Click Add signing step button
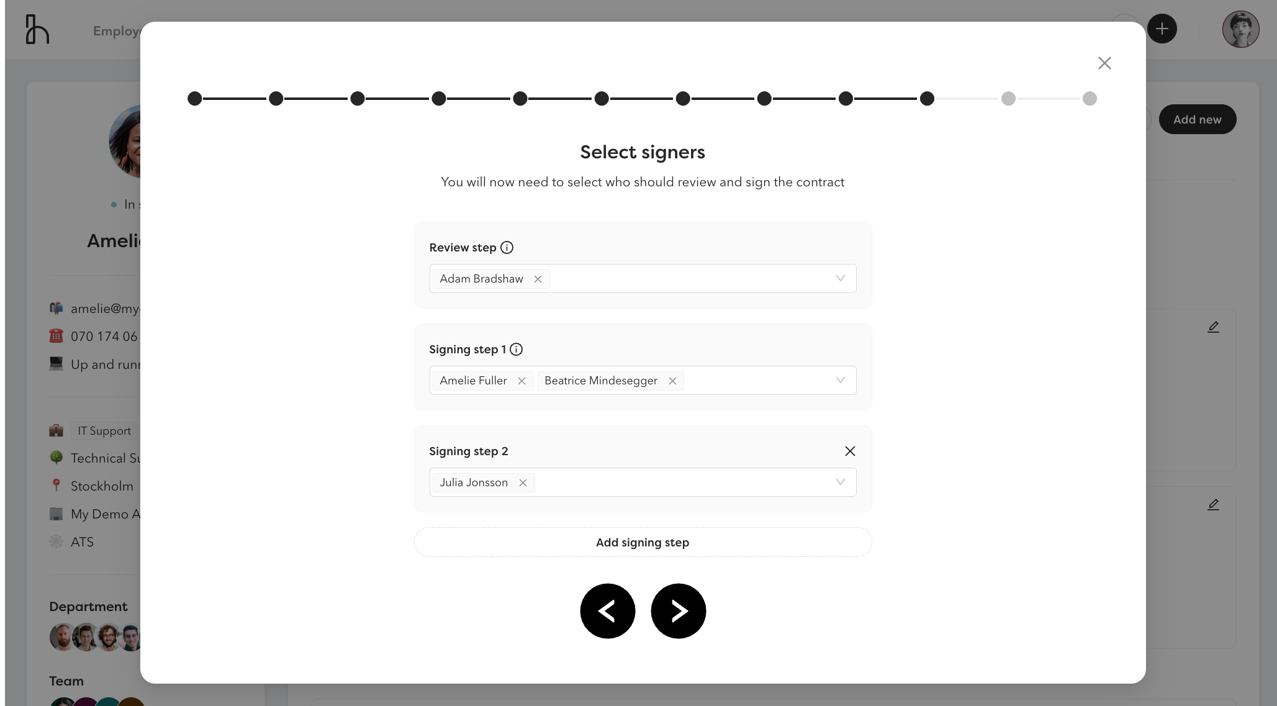 point(643,542)
